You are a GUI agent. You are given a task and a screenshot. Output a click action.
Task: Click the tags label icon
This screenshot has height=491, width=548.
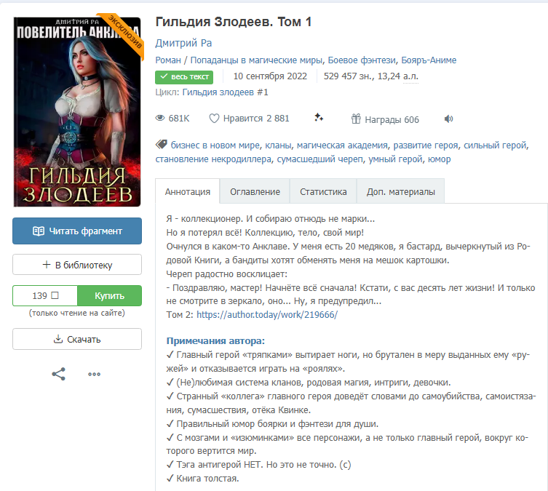coord(161,144)
